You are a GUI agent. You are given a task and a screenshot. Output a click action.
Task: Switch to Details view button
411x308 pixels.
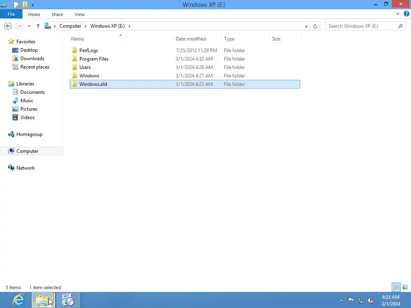(396, 287)
